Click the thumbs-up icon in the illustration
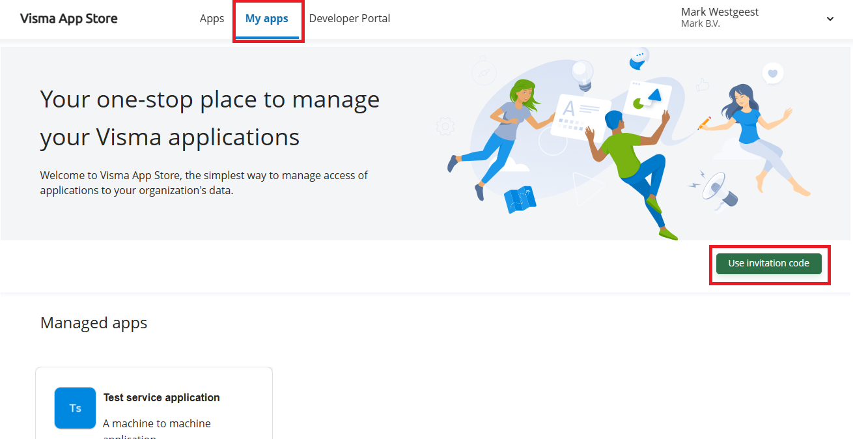This screenshot has height=439, width=853. point(702,85)
